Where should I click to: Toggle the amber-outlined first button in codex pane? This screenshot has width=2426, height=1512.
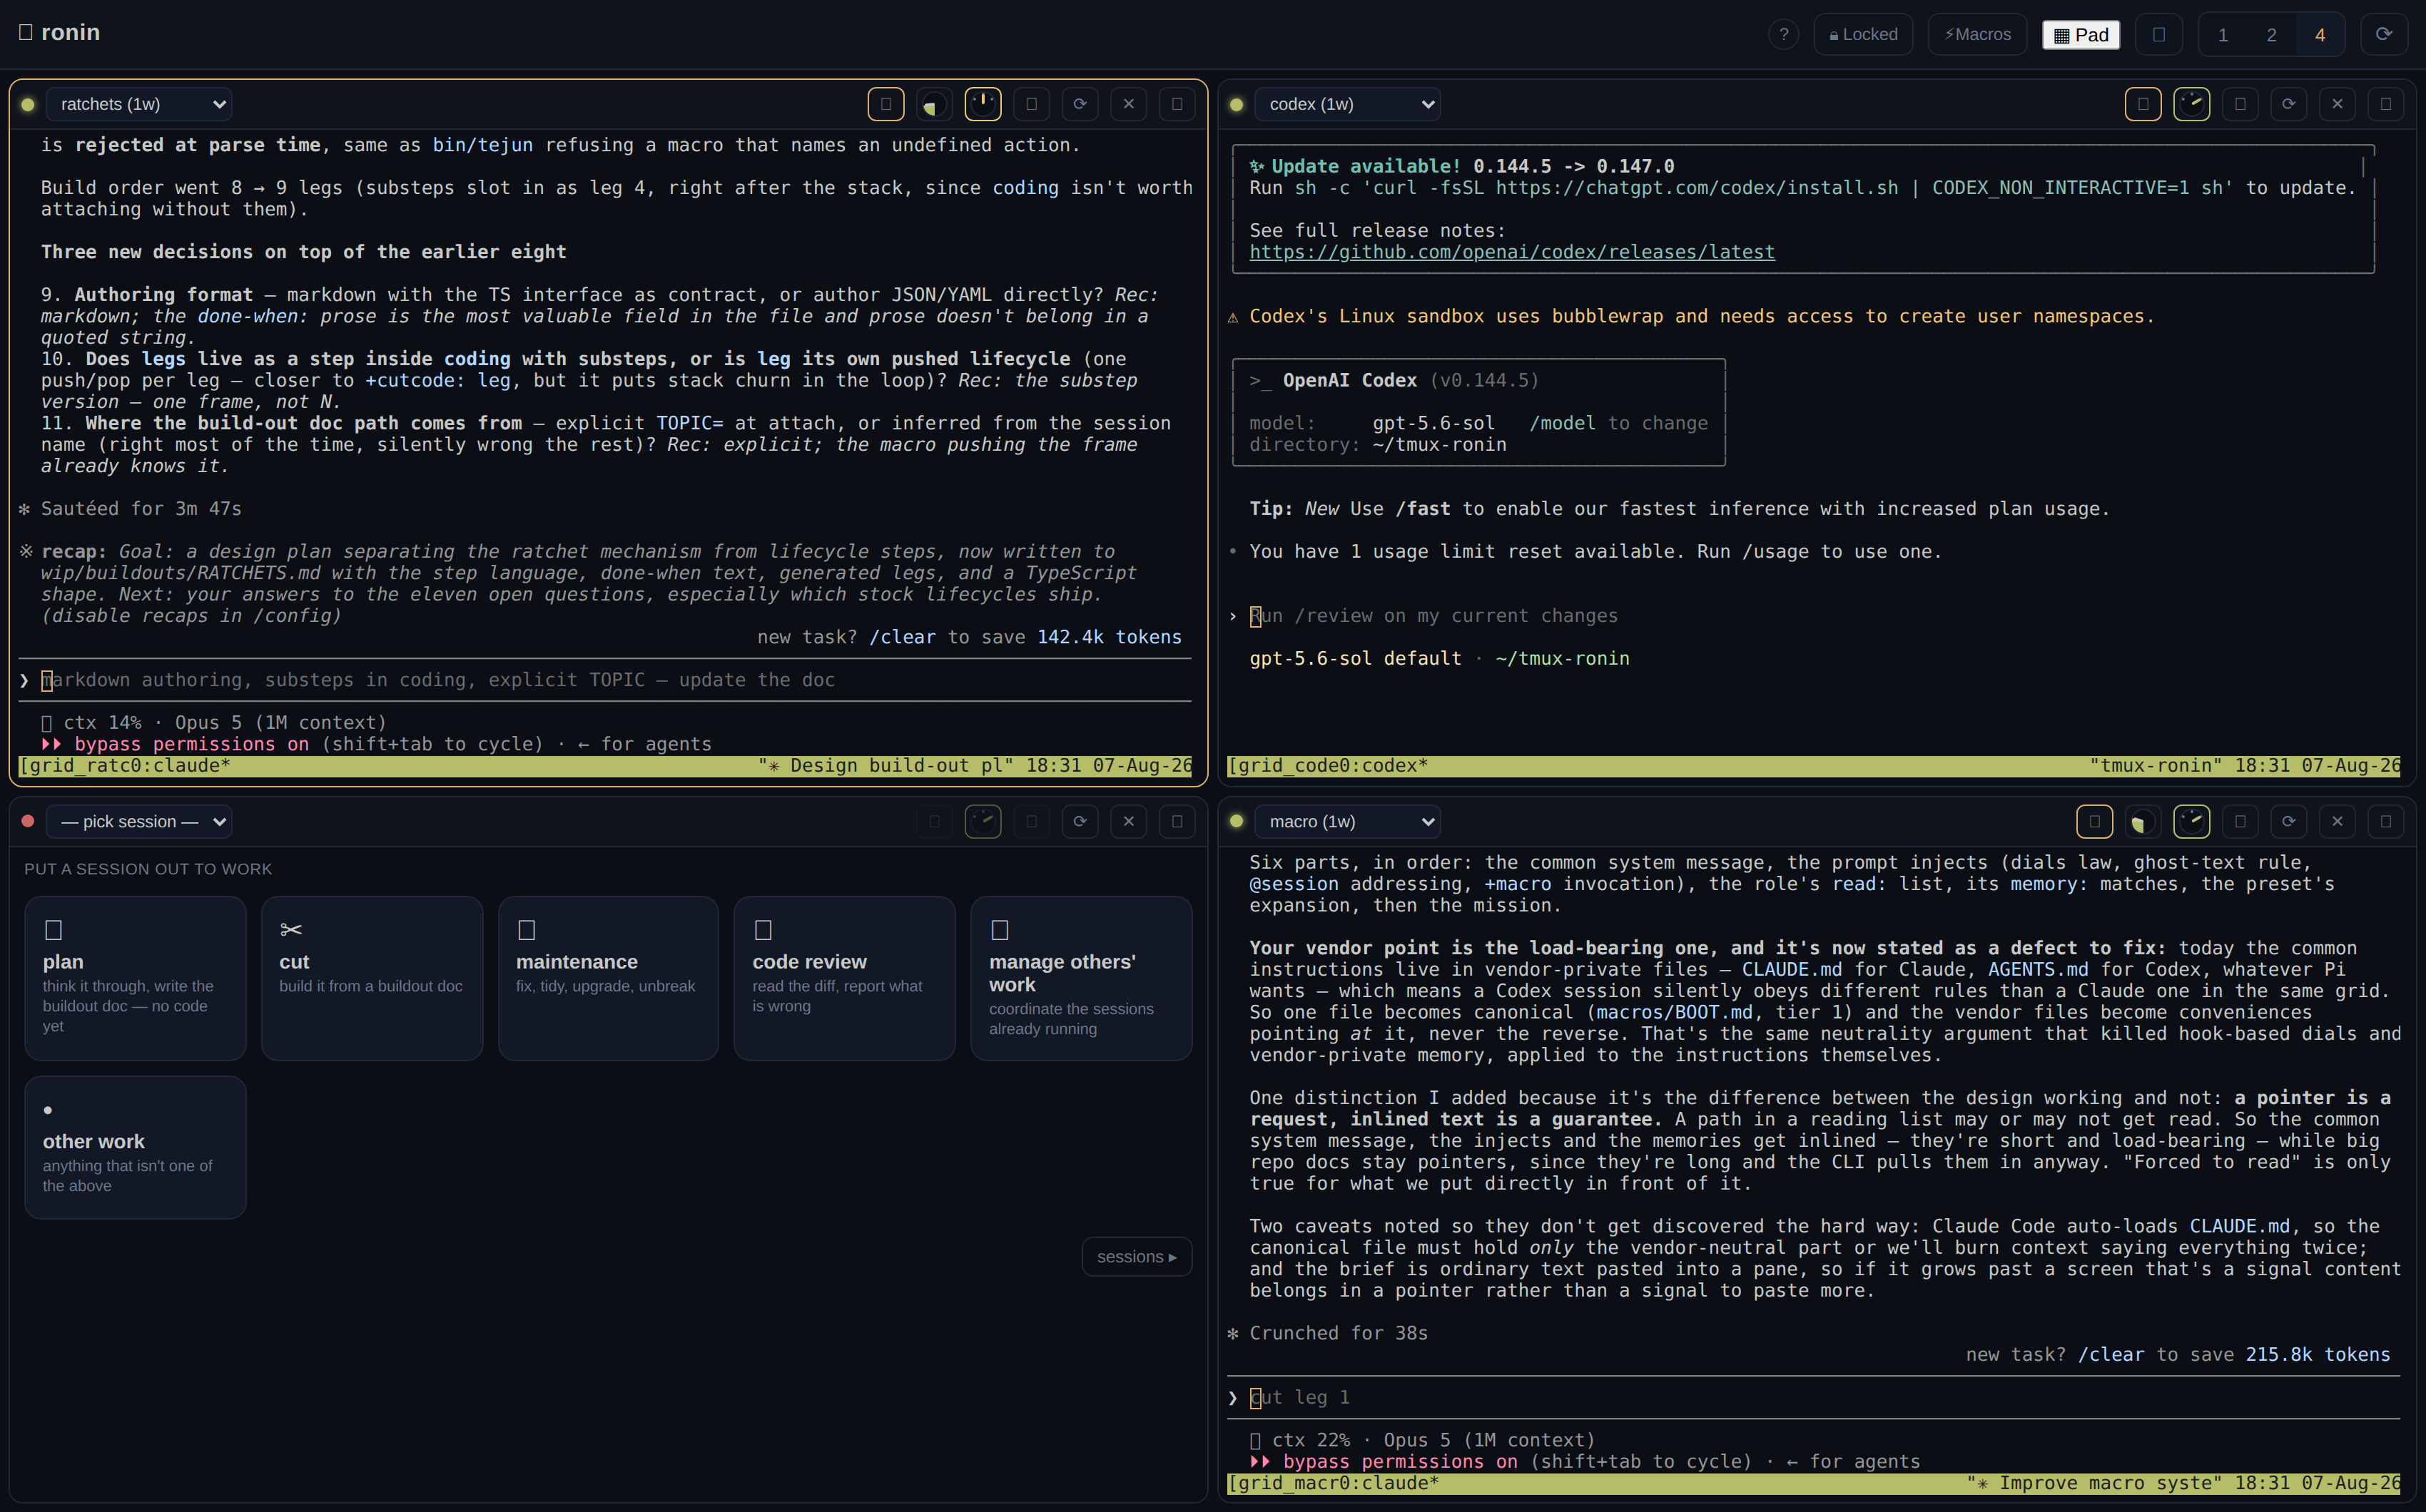click(2142, 104)
